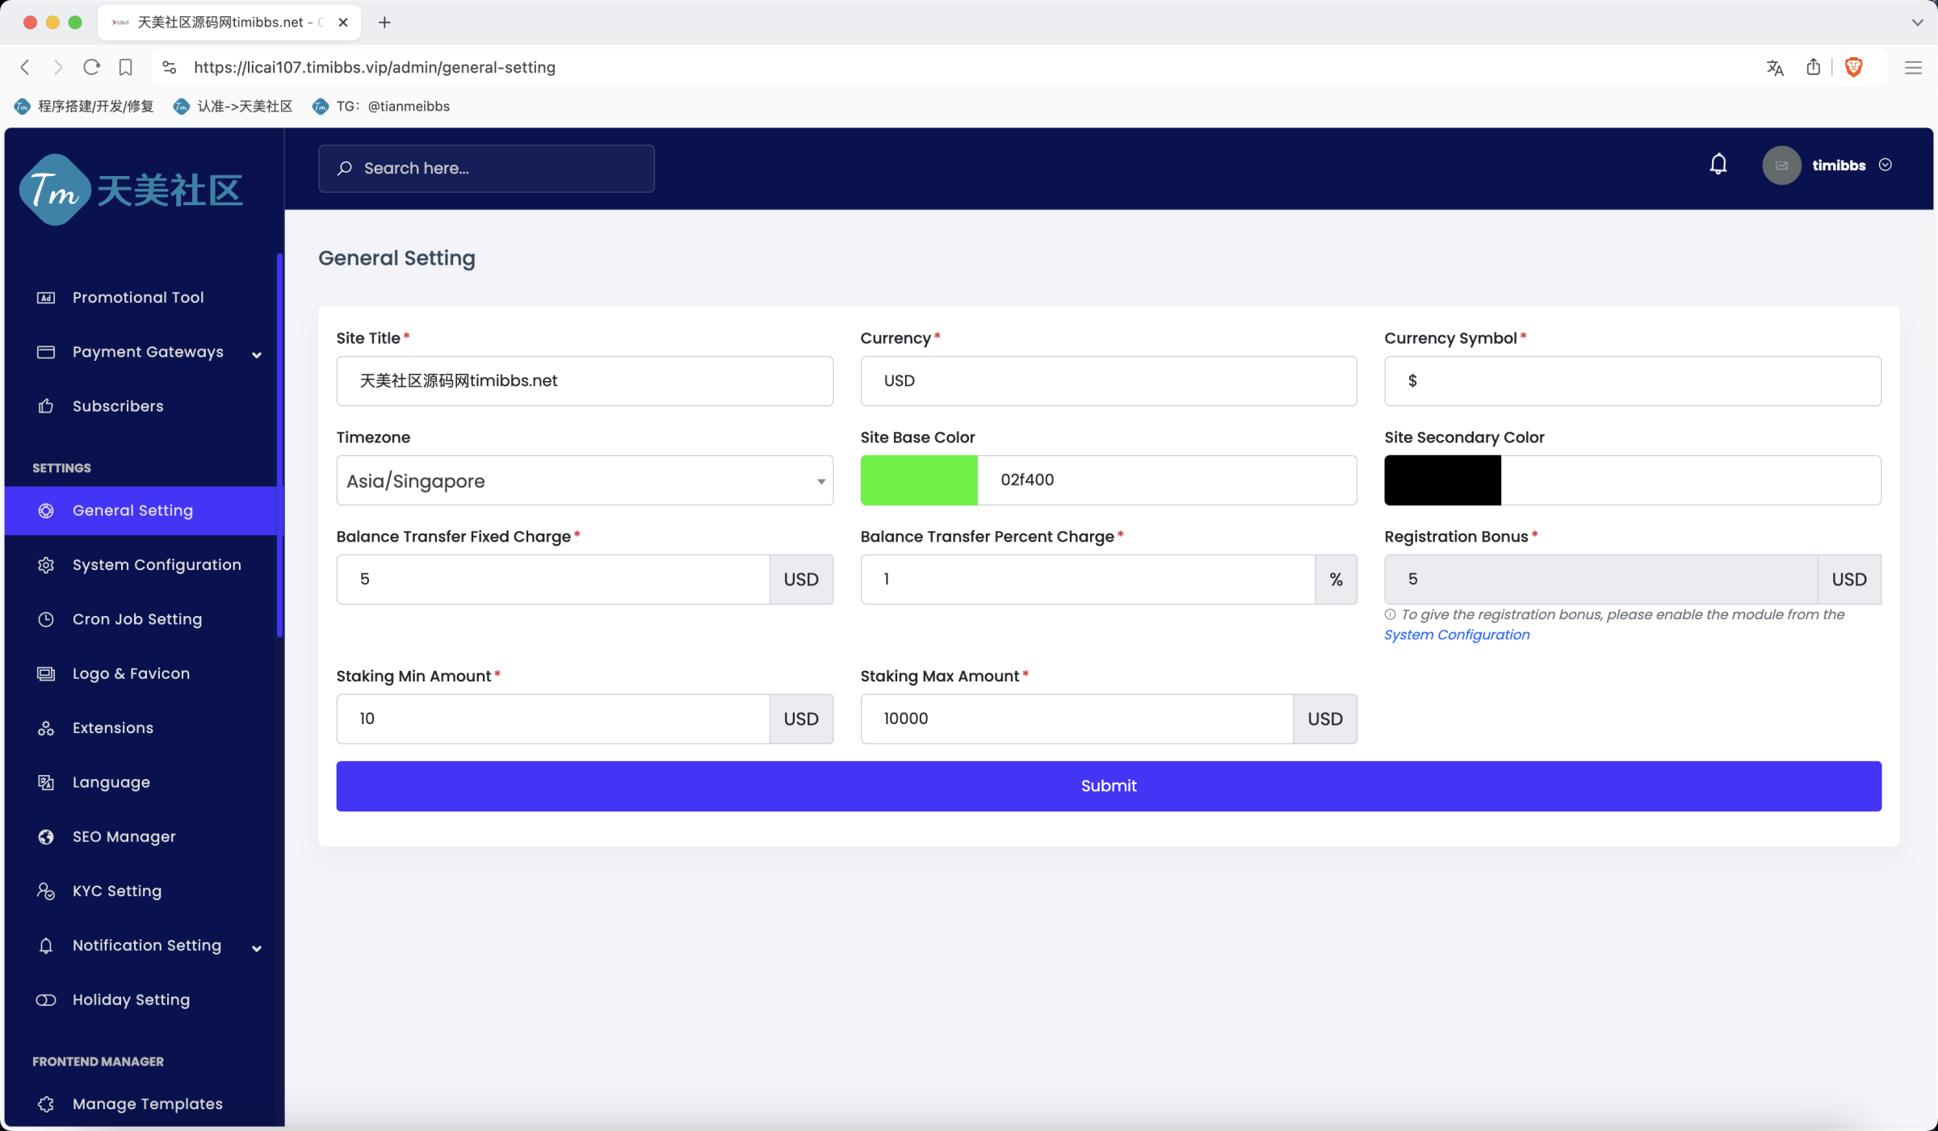Click the green Site Base Color swatch

tap(918, 480)
